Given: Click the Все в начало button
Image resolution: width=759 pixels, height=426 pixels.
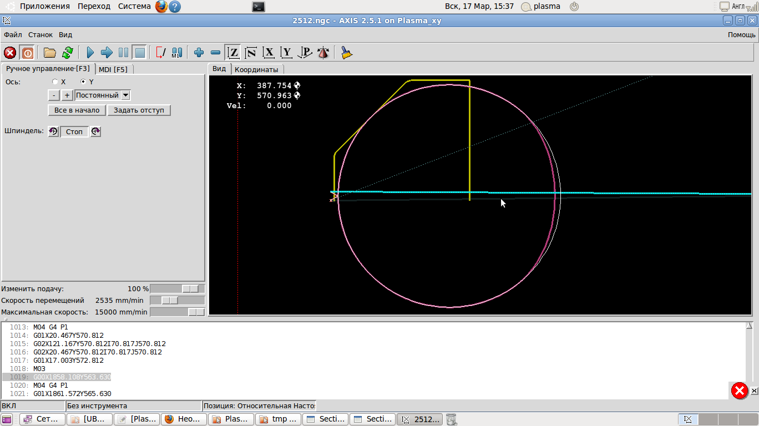Looking at the screenshot, I should tap(77, 110).
